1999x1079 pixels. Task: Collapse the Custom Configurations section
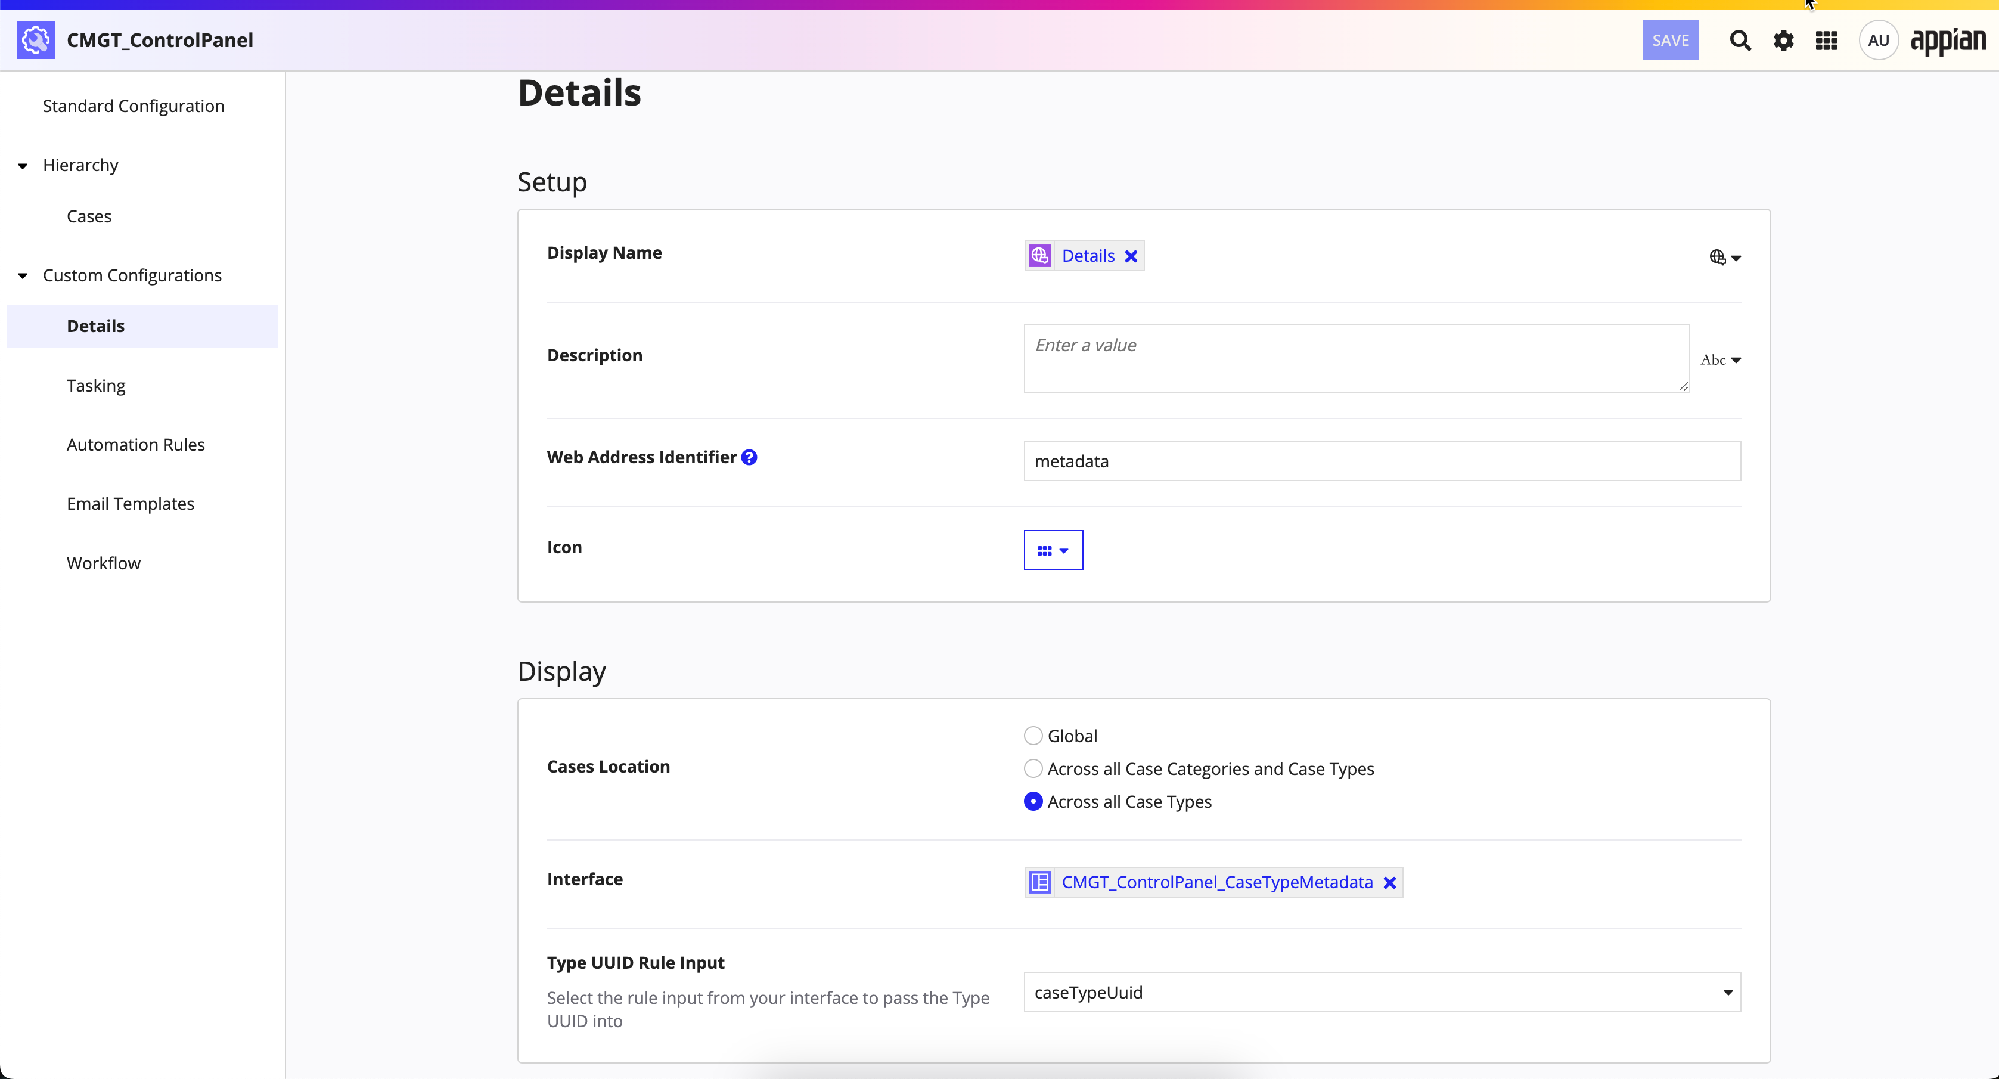coord(23,275)
